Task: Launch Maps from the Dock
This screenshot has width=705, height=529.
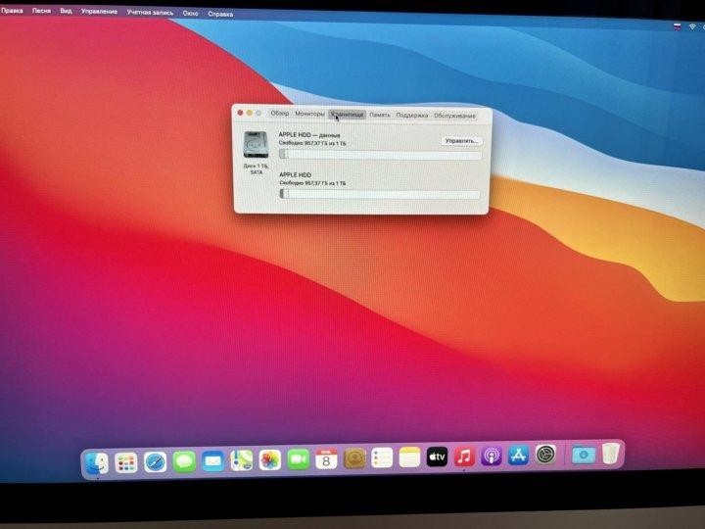Action: click(x=242, y=460)
